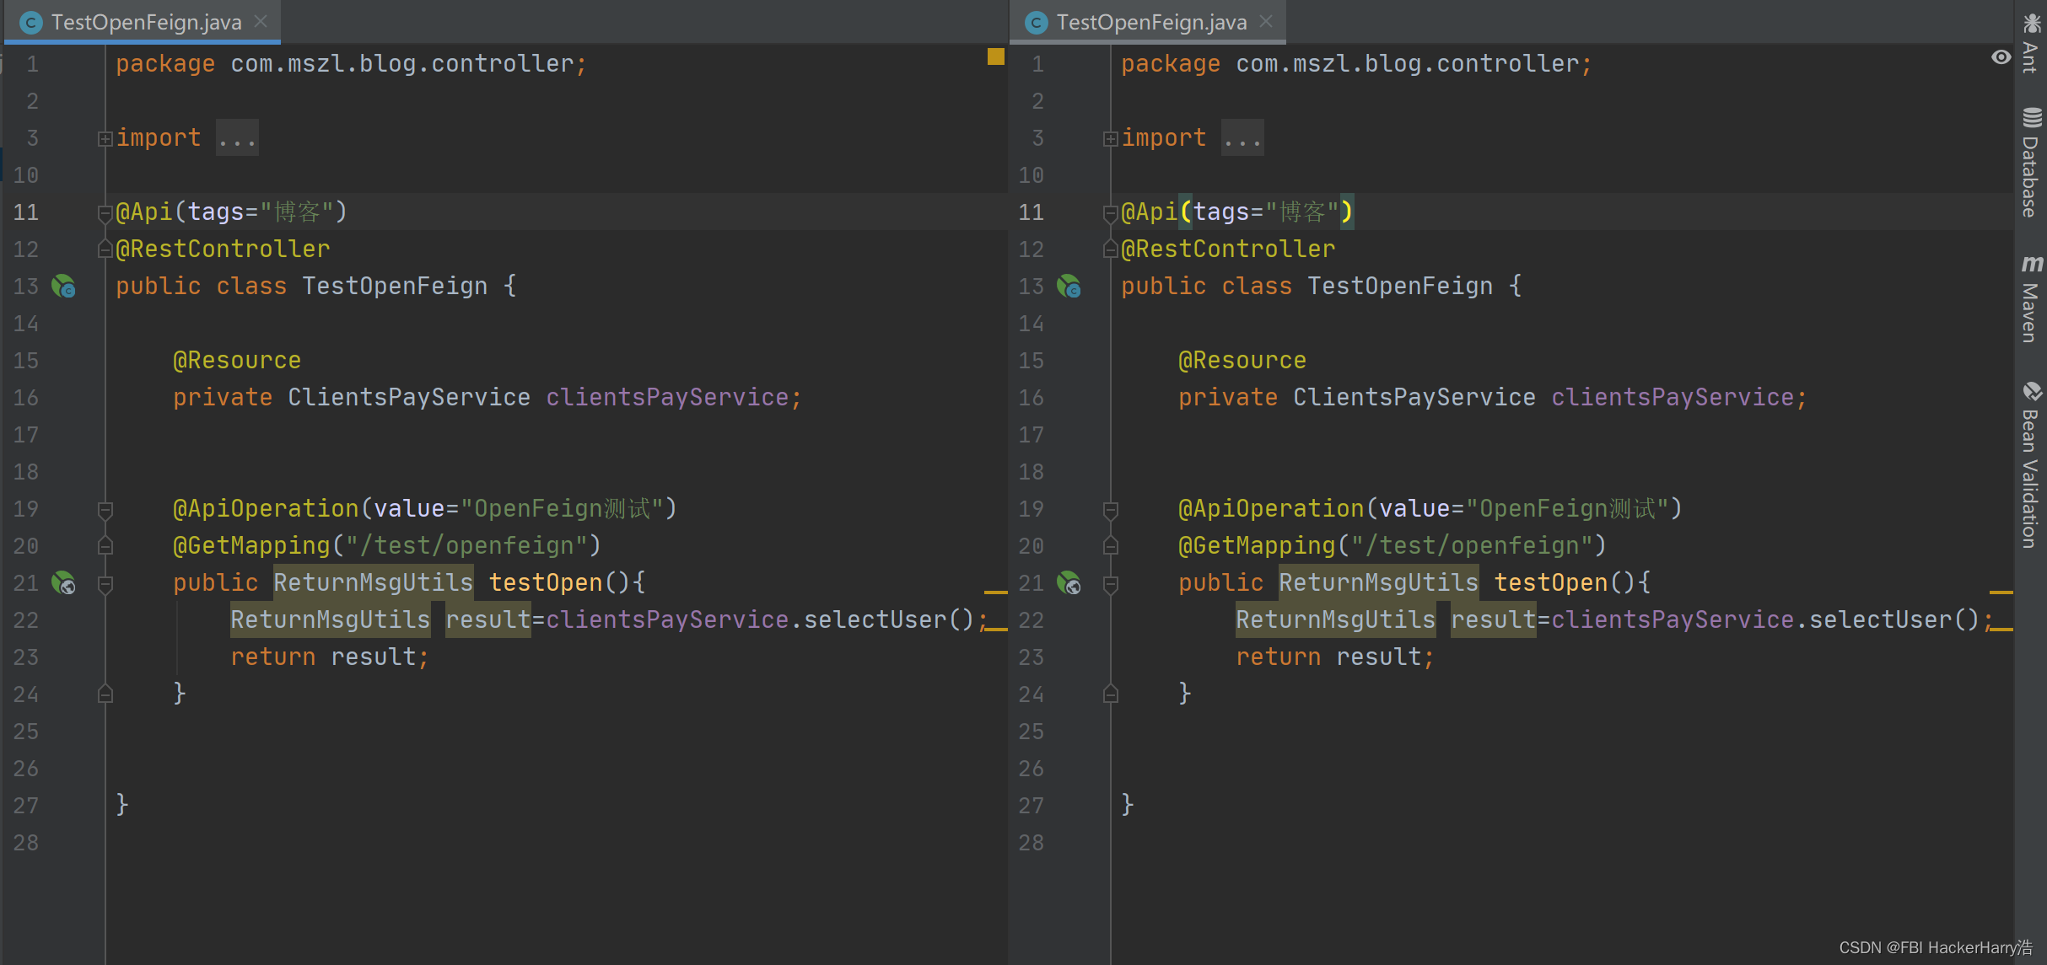Open the Database tool window
2047x965 pixels.
[2031, 162]
